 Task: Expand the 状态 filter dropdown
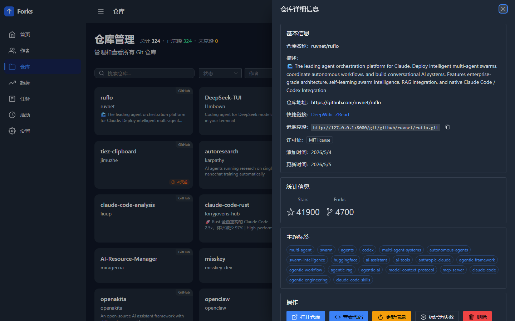(x=220, y=73)
